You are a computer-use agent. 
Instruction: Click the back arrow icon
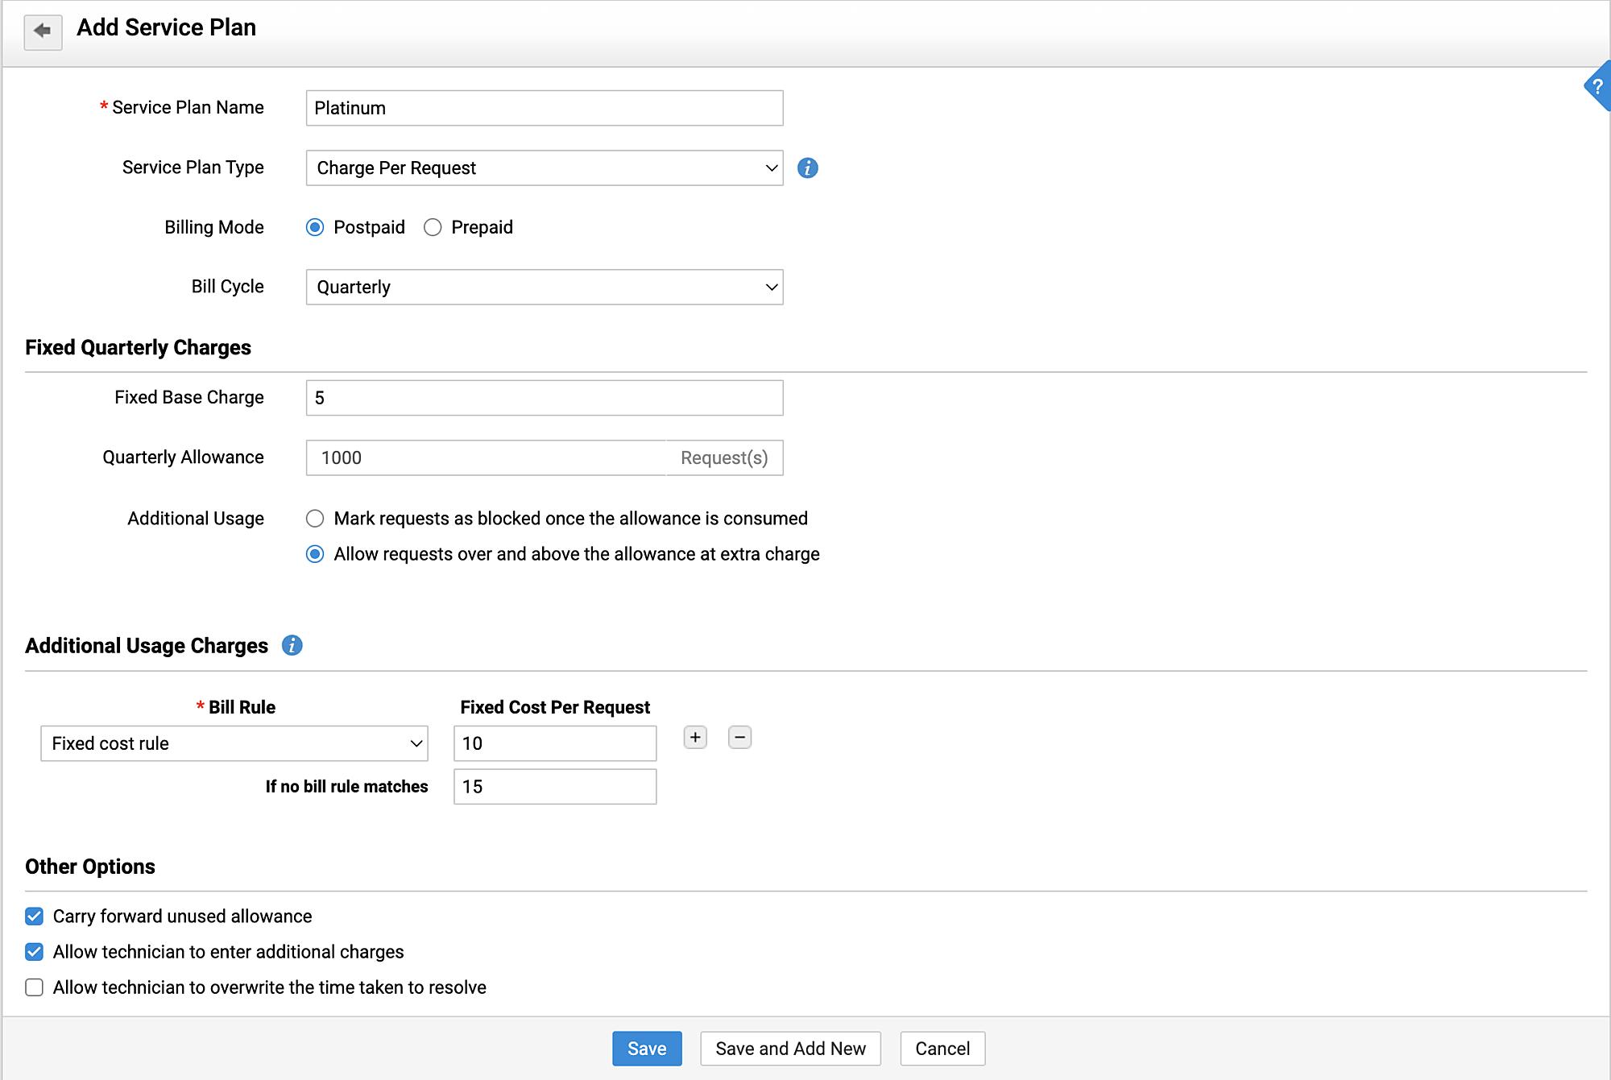[43, 31]
